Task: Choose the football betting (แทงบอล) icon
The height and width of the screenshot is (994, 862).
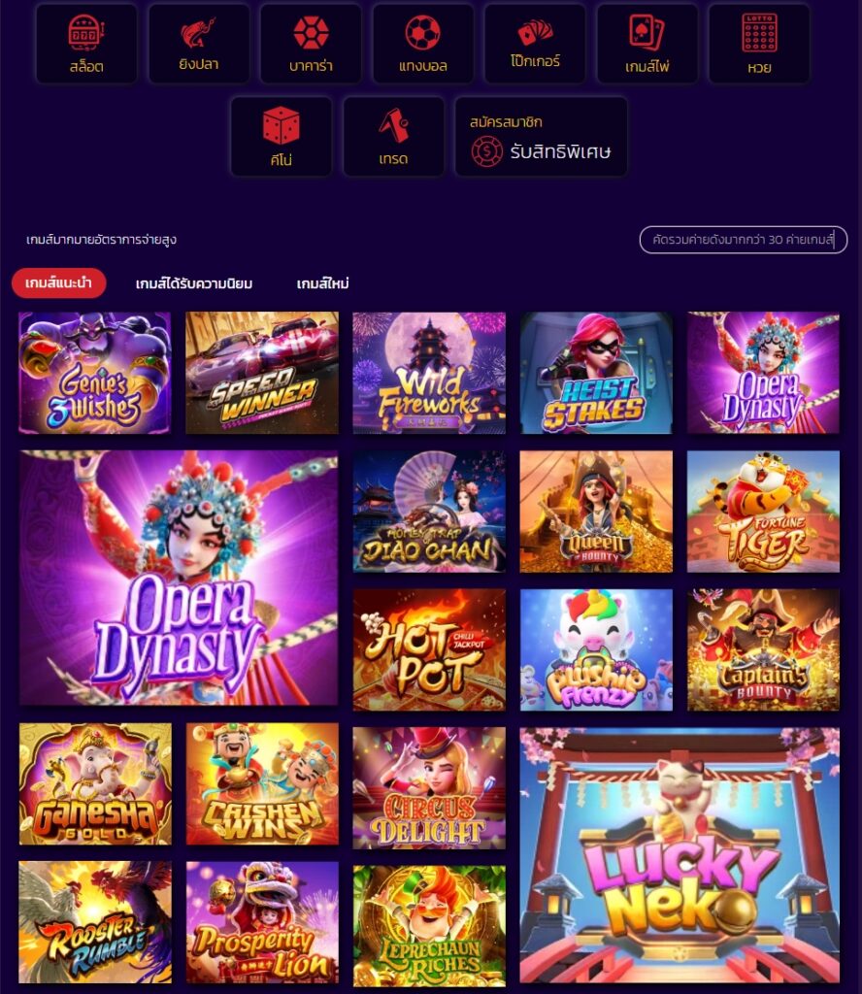Action: click(x=423, y=44)
